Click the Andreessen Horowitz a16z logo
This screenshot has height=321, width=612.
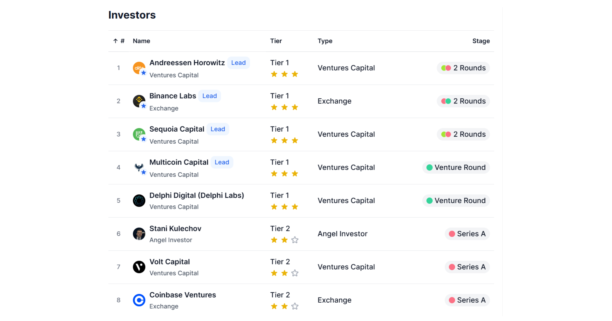pos(139,68)
